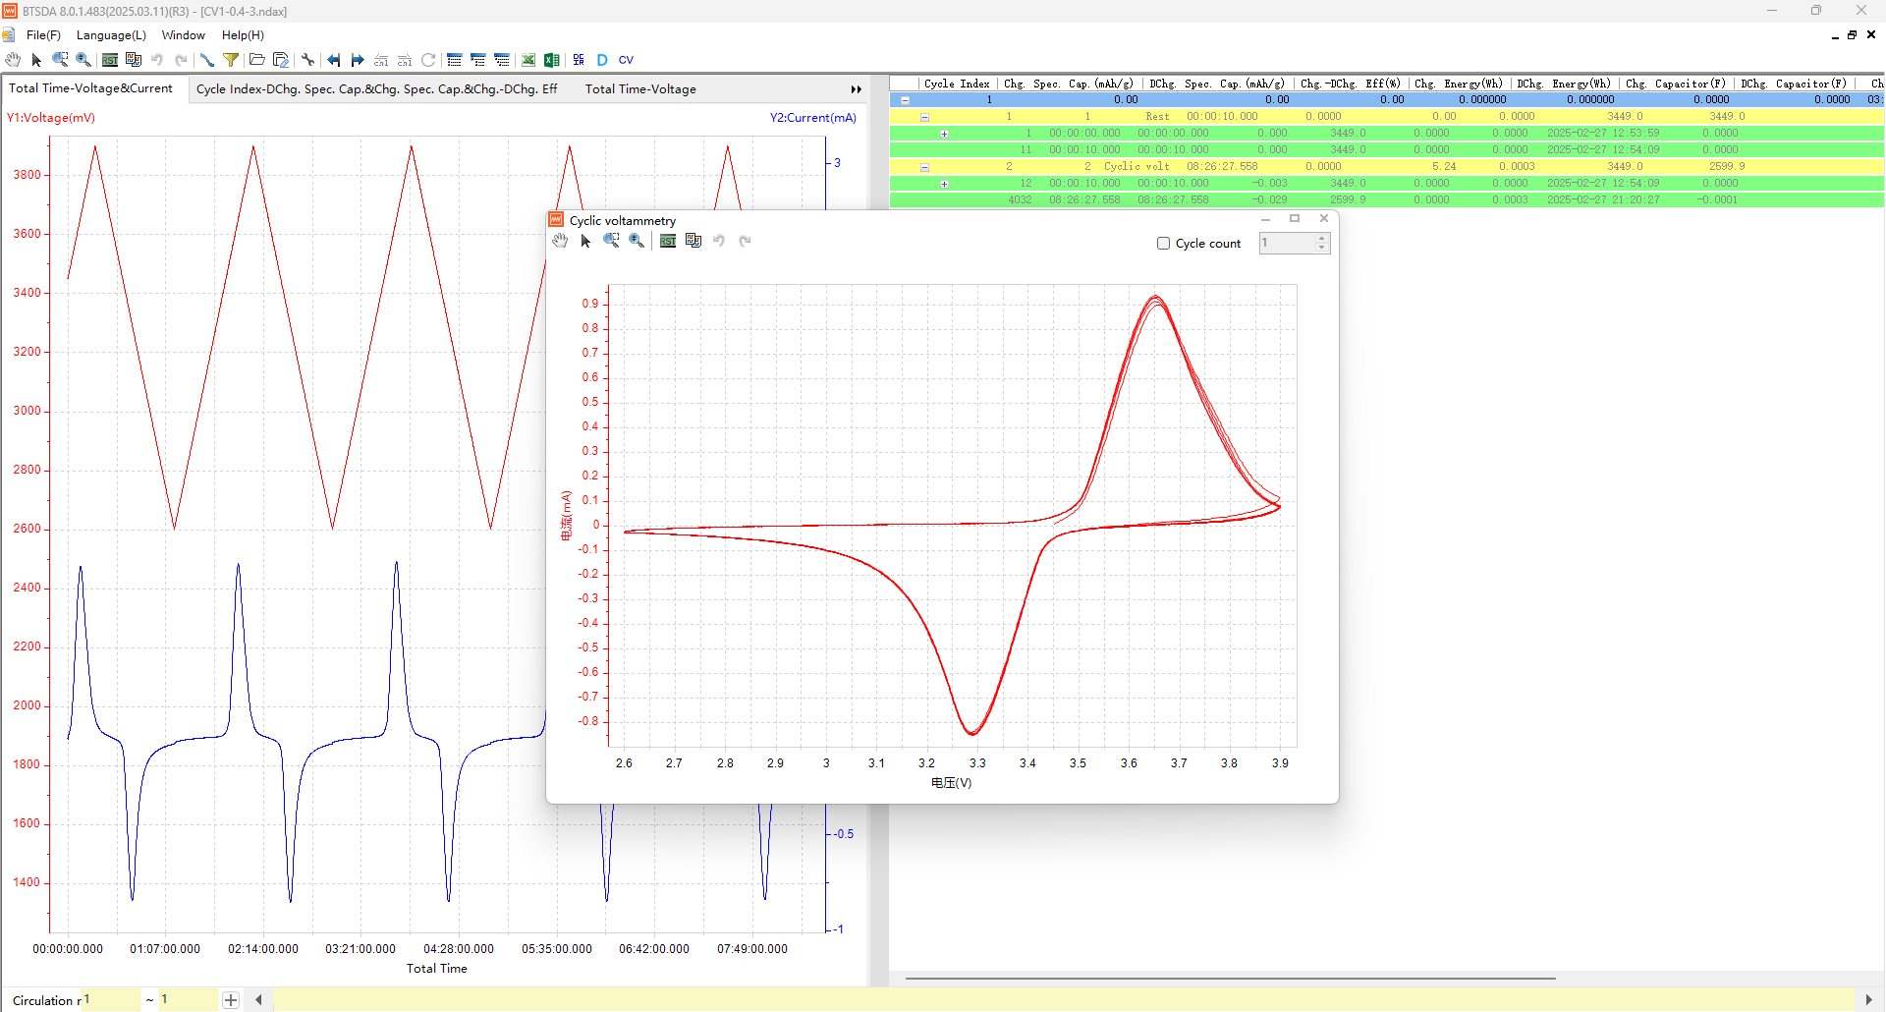
Task: Click the first Circulation range input field
Action: (110, 1000)
